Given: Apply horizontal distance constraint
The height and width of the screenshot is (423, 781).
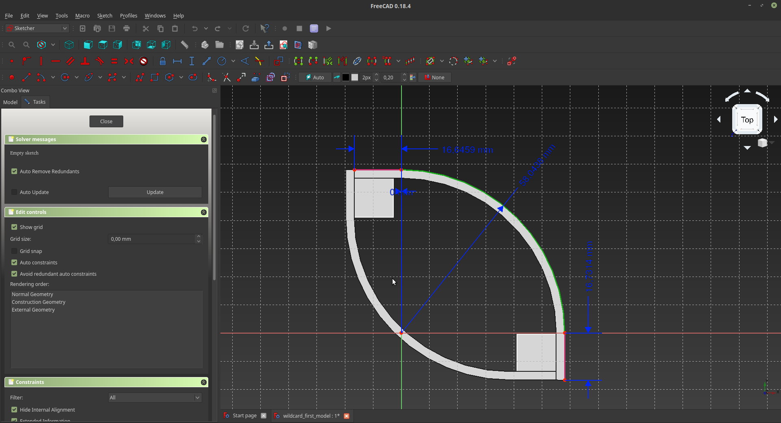Looking at the screenshot, I should (x=177, y=61).
